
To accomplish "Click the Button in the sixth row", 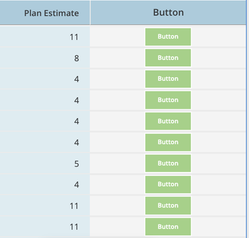I will (168, 142).
